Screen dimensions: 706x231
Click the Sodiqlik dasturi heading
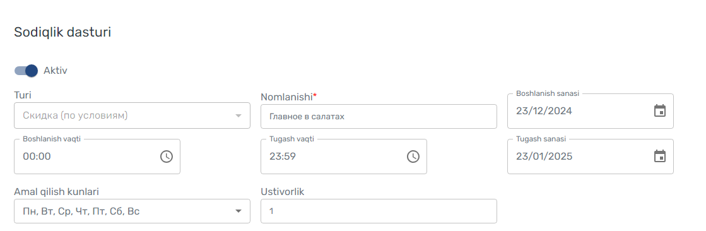[62, 32]
